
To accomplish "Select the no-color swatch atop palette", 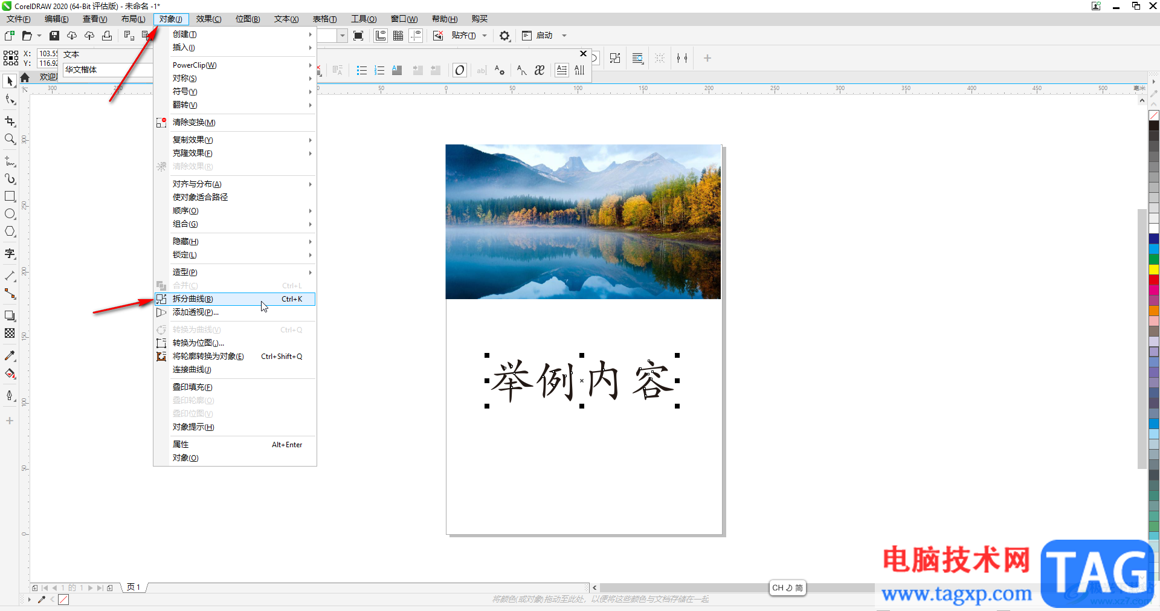I will coord(1154,115).
